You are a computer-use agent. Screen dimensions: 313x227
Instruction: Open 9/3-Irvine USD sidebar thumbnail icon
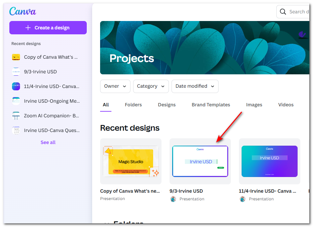pyautogui.click(x=16, y=72)
